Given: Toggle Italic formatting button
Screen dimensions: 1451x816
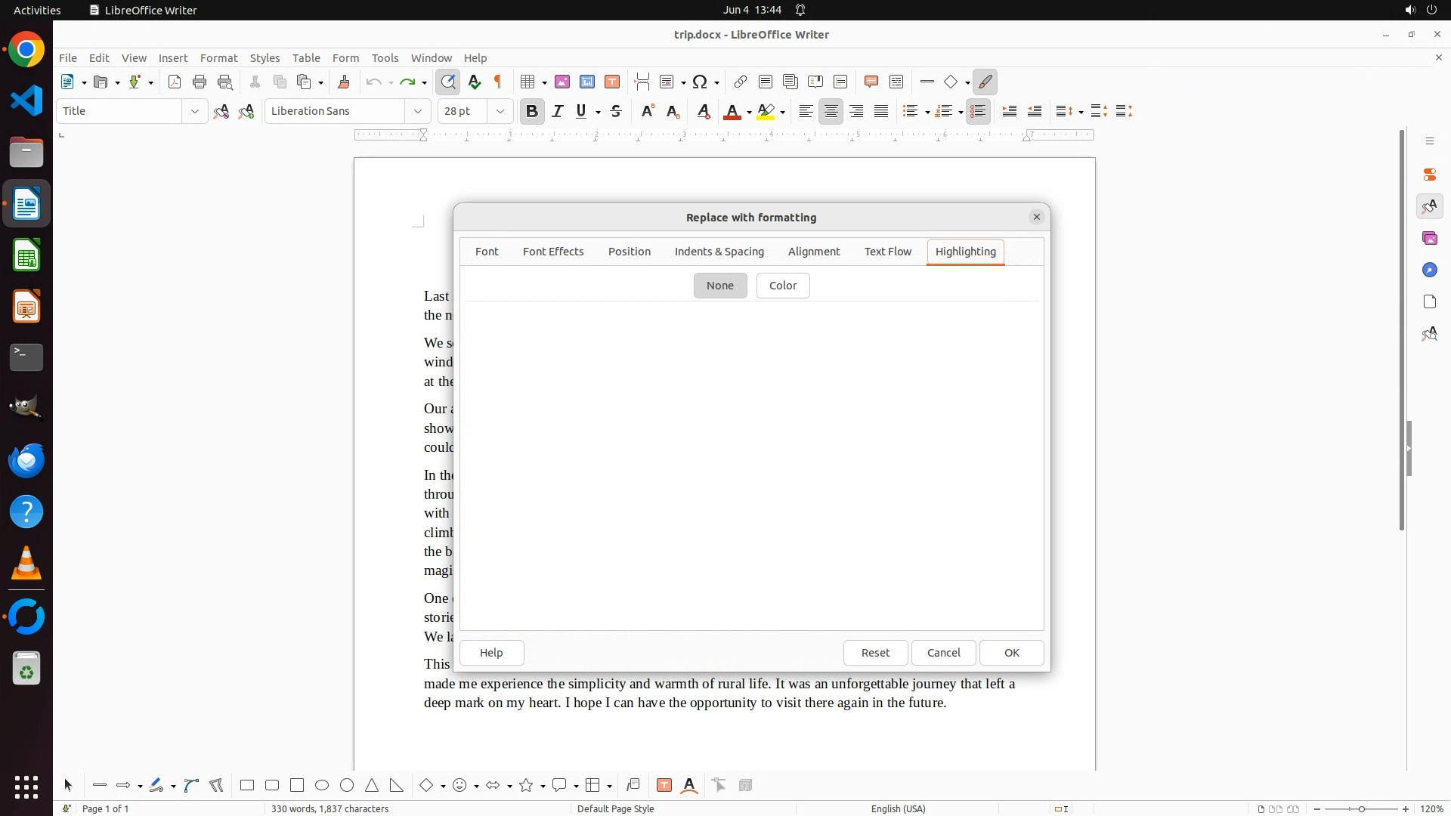Looking at the screenshot, I should (x=558, y=112).
